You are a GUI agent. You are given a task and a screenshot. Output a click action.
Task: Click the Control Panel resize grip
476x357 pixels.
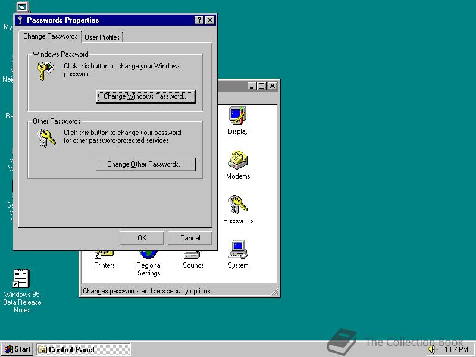pyautogui.click(x=274, y=292)
